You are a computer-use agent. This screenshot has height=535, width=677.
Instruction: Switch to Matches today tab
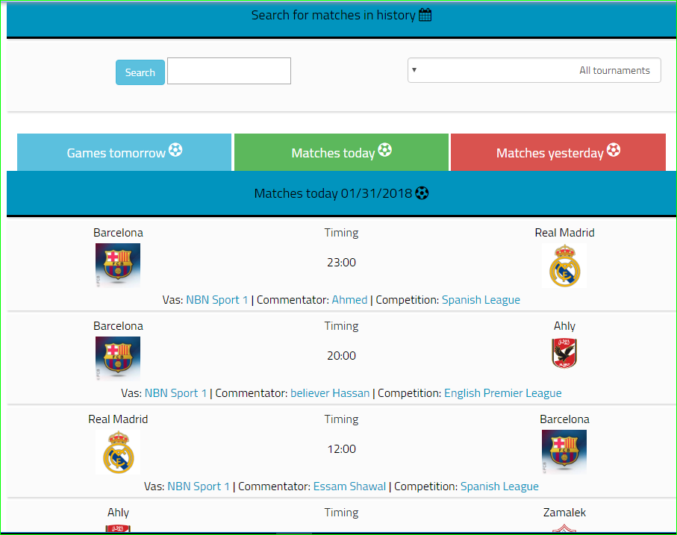click(341, 152)
